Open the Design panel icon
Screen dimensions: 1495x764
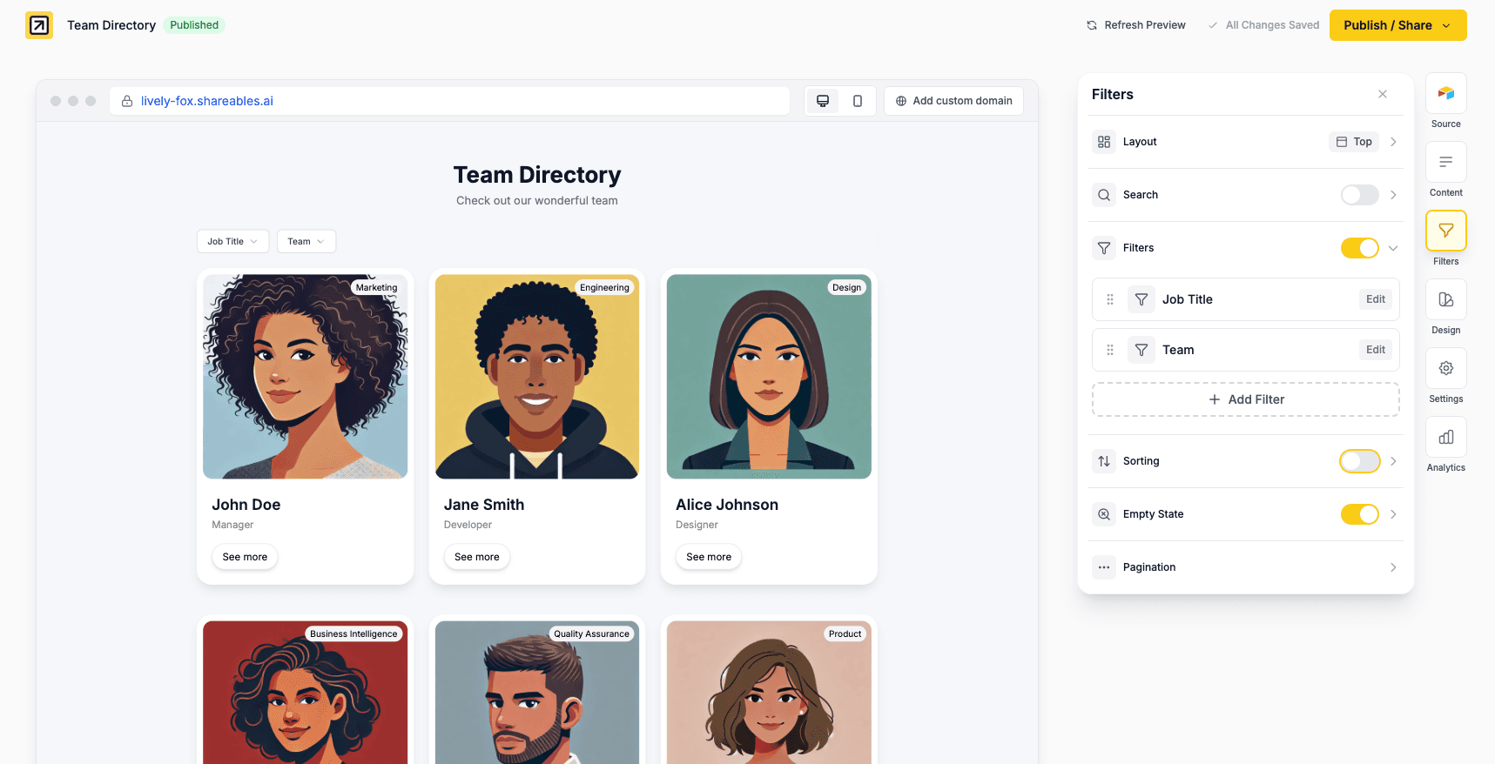[1445, 299]
